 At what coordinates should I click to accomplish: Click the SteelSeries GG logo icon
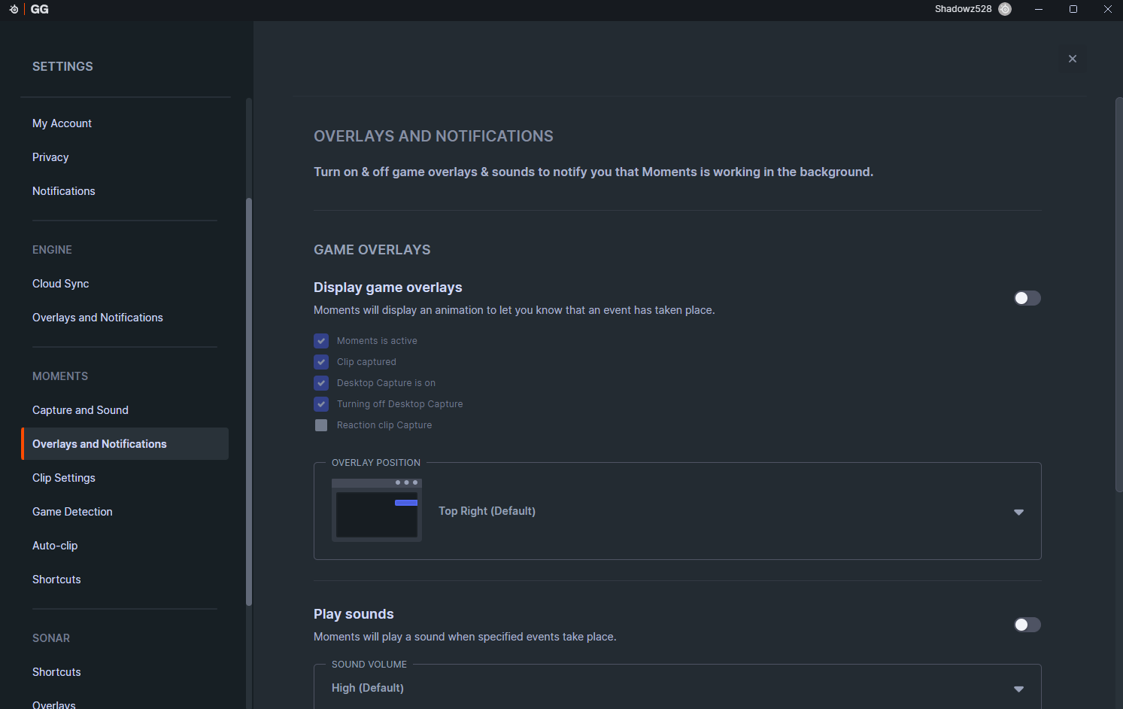point(14,9)
